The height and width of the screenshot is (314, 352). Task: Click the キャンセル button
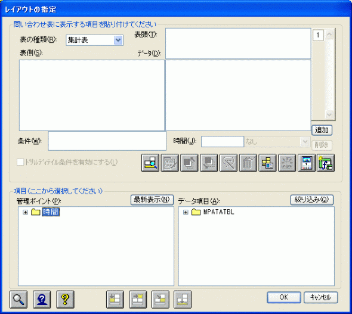coord(320,297)
